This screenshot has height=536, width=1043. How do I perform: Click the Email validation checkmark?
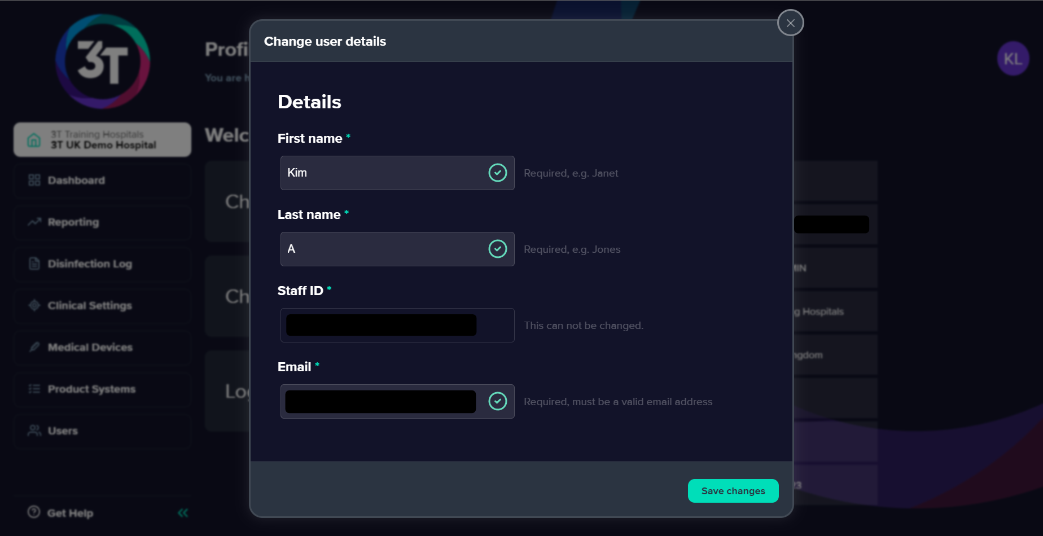point(497,401)
